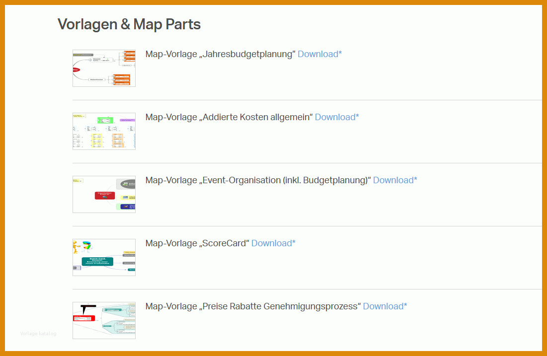The image size is (547, 356).
Task: Download the Preise Rabatte Genehmigungsprozess template
Action: click(x=385, y=306)
